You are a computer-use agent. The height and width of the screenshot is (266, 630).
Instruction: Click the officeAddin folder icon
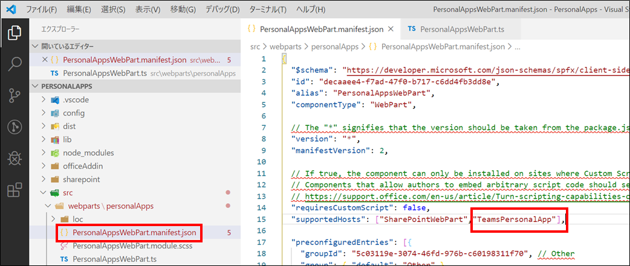[x=55, y=166]
